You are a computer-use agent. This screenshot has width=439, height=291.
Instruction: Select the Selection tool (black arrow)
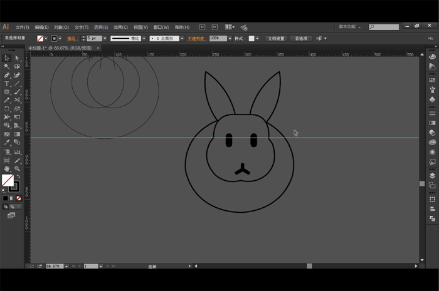click(x=6, y=58)
